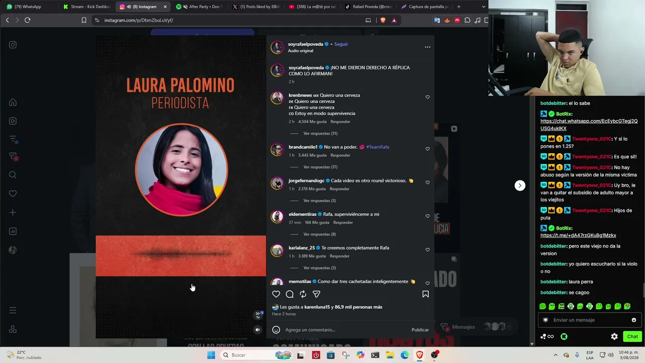Focus the 'Enviar un mensaje' chat field
The width and height of the screenshot is (645, 363).
click(x=590, y=320)
